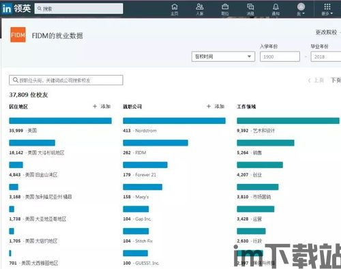Click the 4,207 创业 entry

(250, 174)
